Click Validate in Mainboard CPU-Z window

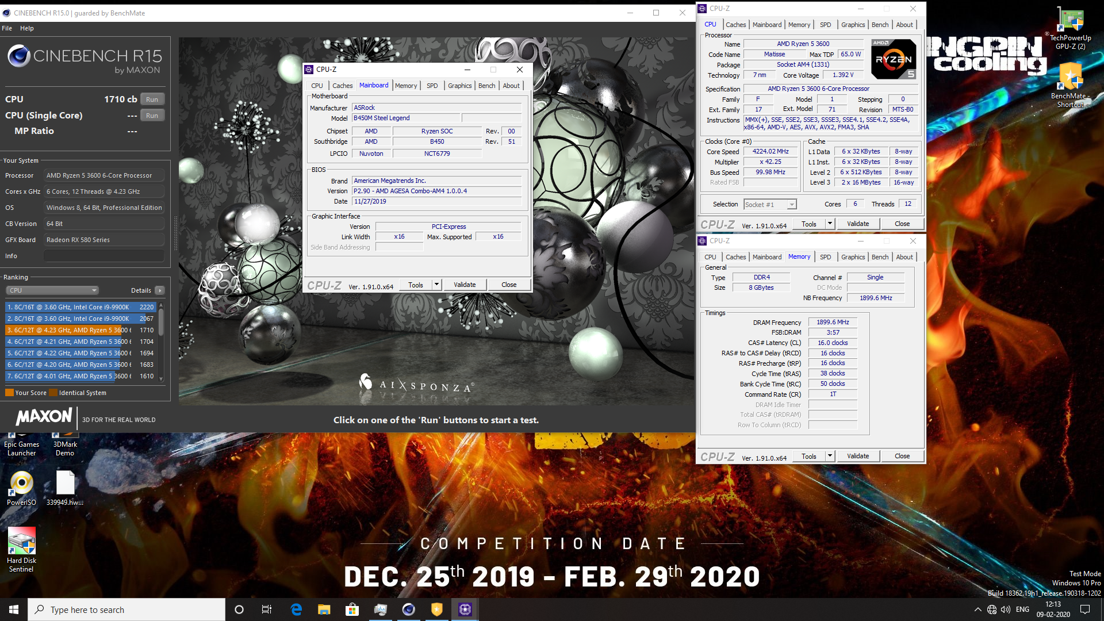point(465,285)
